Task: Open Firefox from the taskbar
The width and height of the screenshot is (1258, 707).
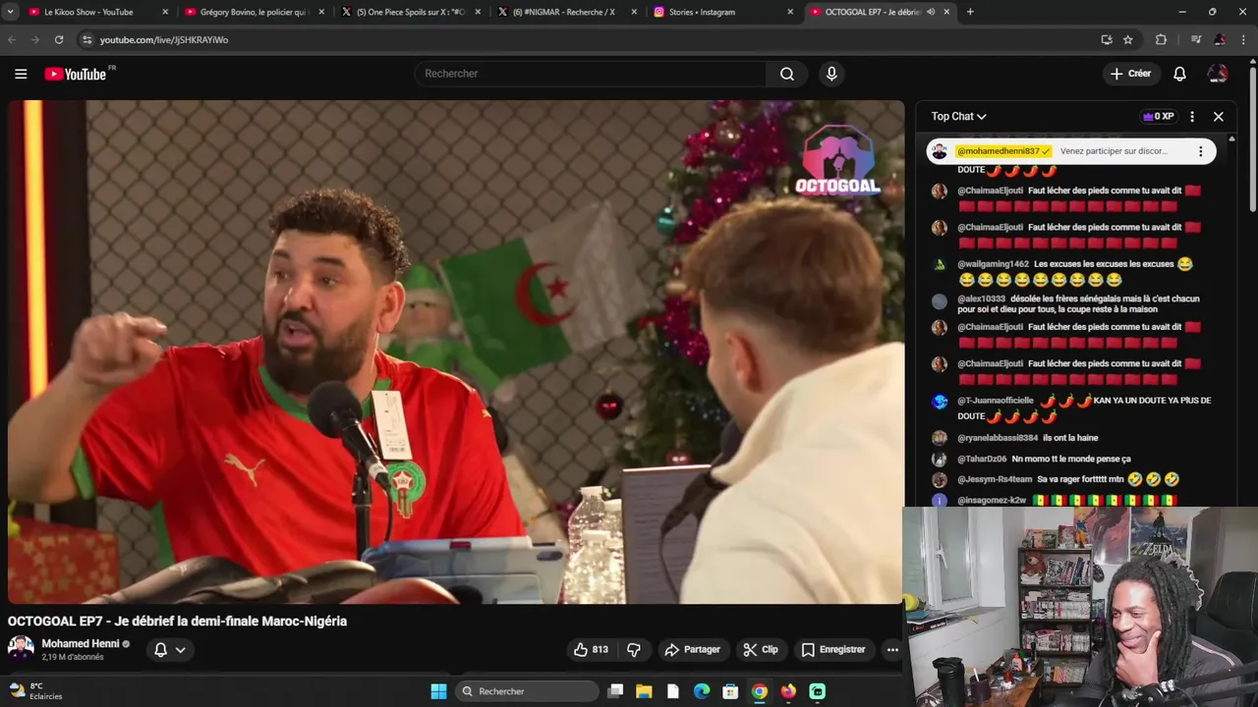Action: point(788,691)
